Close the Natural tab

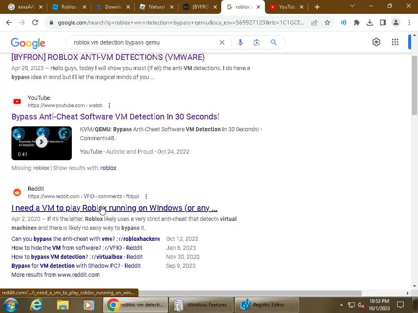[x=172, y=7]
